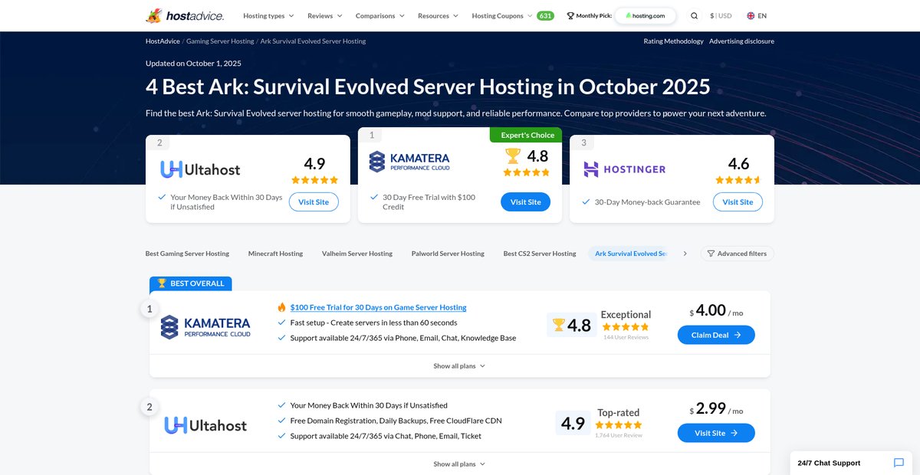Click the Ultahost logo in top card
This screenshot has width=920, height=475.
[200, 169]
